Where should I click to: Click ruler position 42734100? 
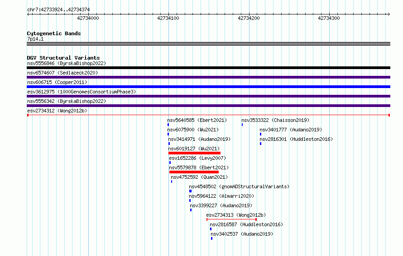click(x=168, y=18)
